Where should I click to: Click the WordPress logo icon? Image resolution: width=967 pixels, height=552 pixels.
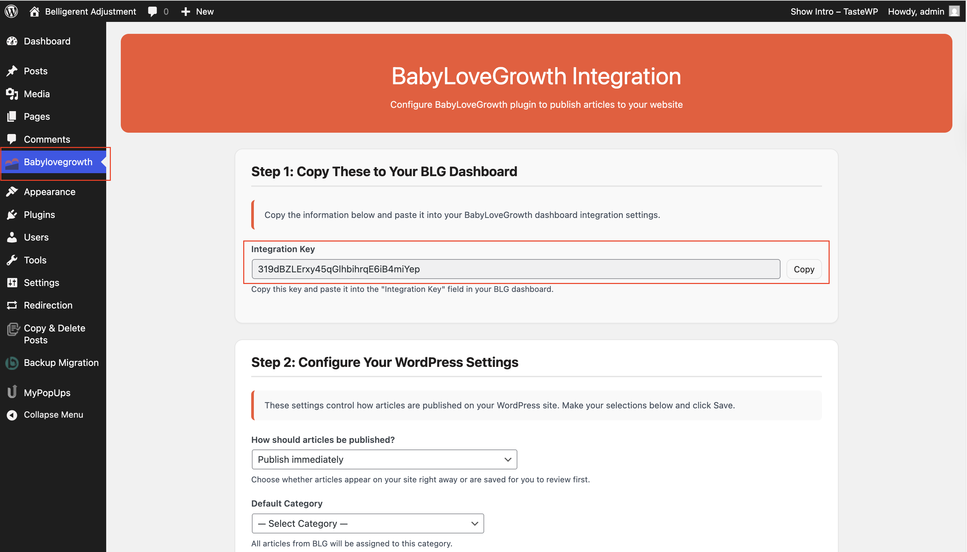11,11
